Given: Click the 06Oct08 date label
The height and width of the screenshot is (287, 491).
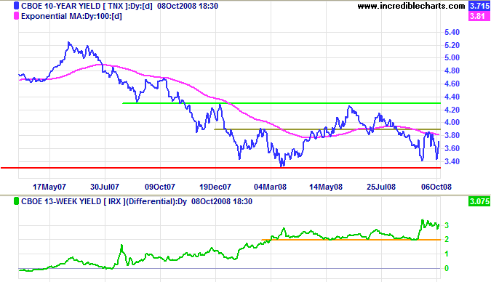Looking at the screenshot, I should click(x=436, y=187).
